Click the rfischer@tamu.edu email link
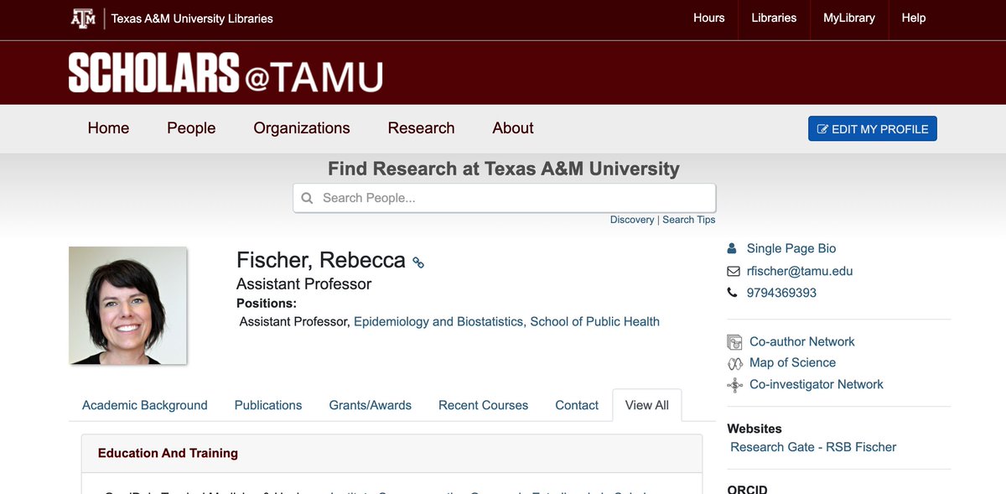This screenshot has height=494, width=1006. (800, 271)
